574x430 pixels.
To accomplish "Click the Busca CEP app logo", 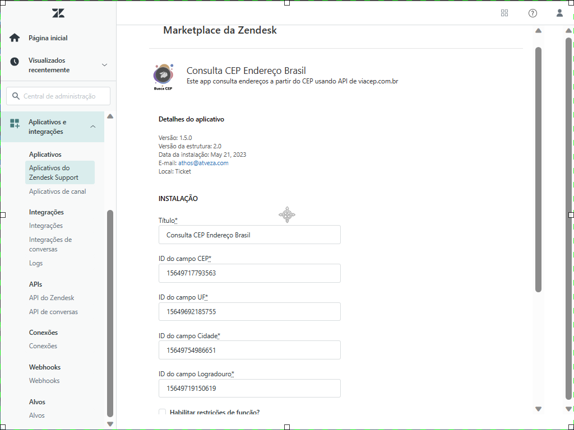I will tap(163, 76).
